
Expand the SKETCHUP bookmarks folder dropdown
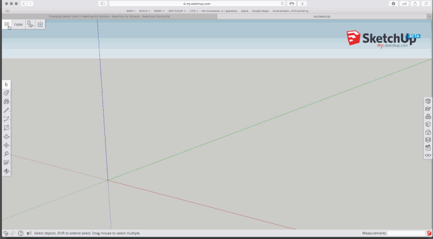click(x=177, y=11)
